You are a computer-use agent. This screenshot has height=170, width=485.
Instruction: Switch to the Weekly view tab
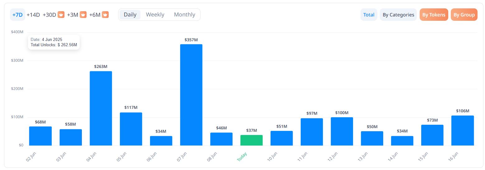coord(155,15)
